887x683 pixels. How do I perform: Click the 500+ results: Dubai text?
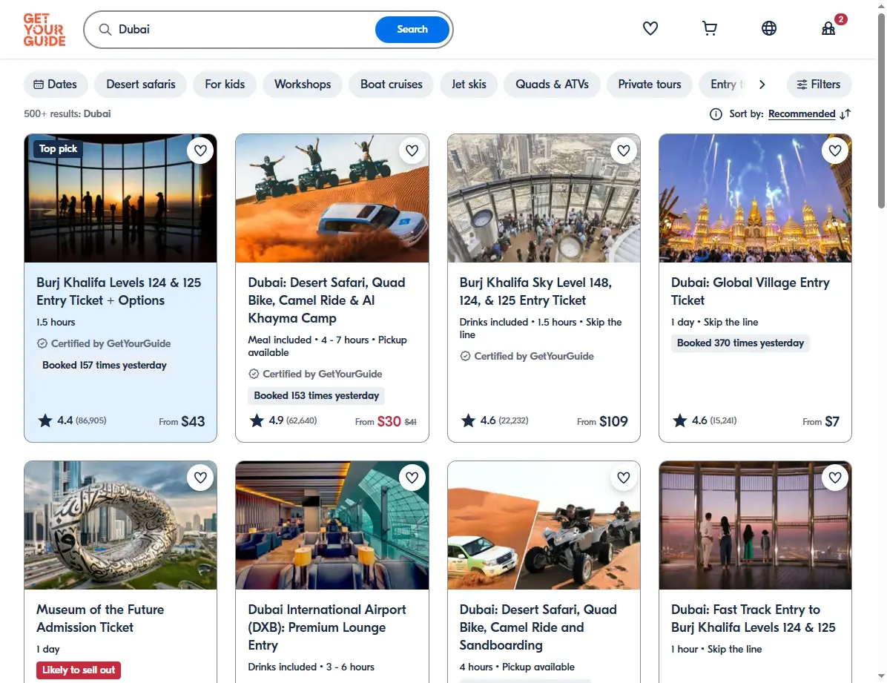coord(67,113)
